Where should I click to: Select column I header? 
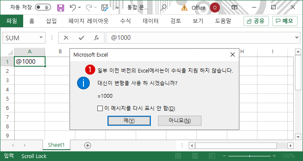coord(273,52)
